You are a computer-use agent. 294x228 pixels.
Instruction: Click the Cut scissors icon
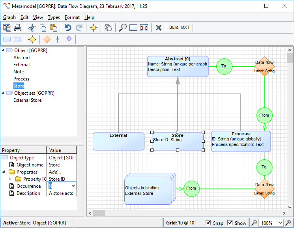pyautogui.click(x=32, y=28)
